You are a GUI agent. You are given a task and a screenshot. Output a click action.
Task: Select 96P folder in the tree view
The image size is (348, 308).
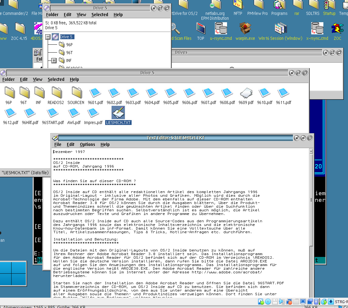click(69, 45)
